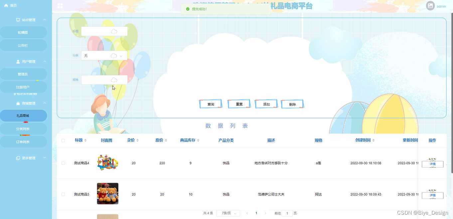
Task: Open 订单列表 in the sidebar
Action: [23, 142]
